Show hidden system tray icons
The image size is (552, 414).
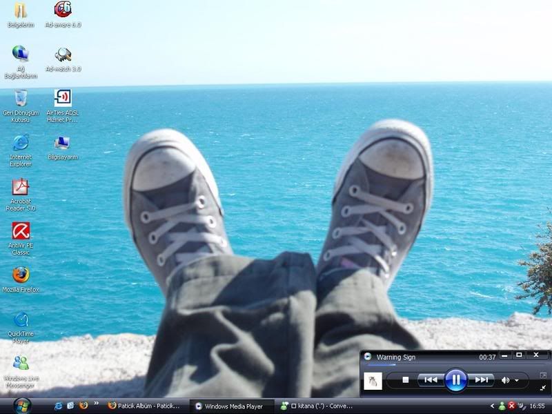pos(492,406)
